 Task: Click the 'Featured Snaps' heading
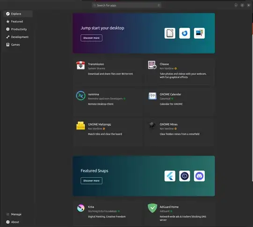pyautogui.click(x=95, y=171)
